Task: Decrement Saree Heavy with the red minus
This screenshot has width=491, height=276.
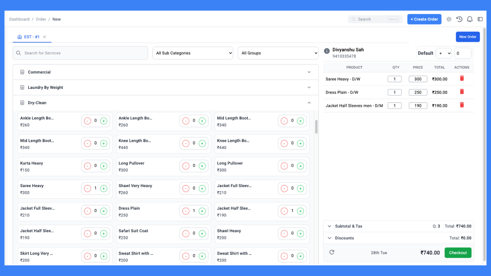Action: point(87,188)
